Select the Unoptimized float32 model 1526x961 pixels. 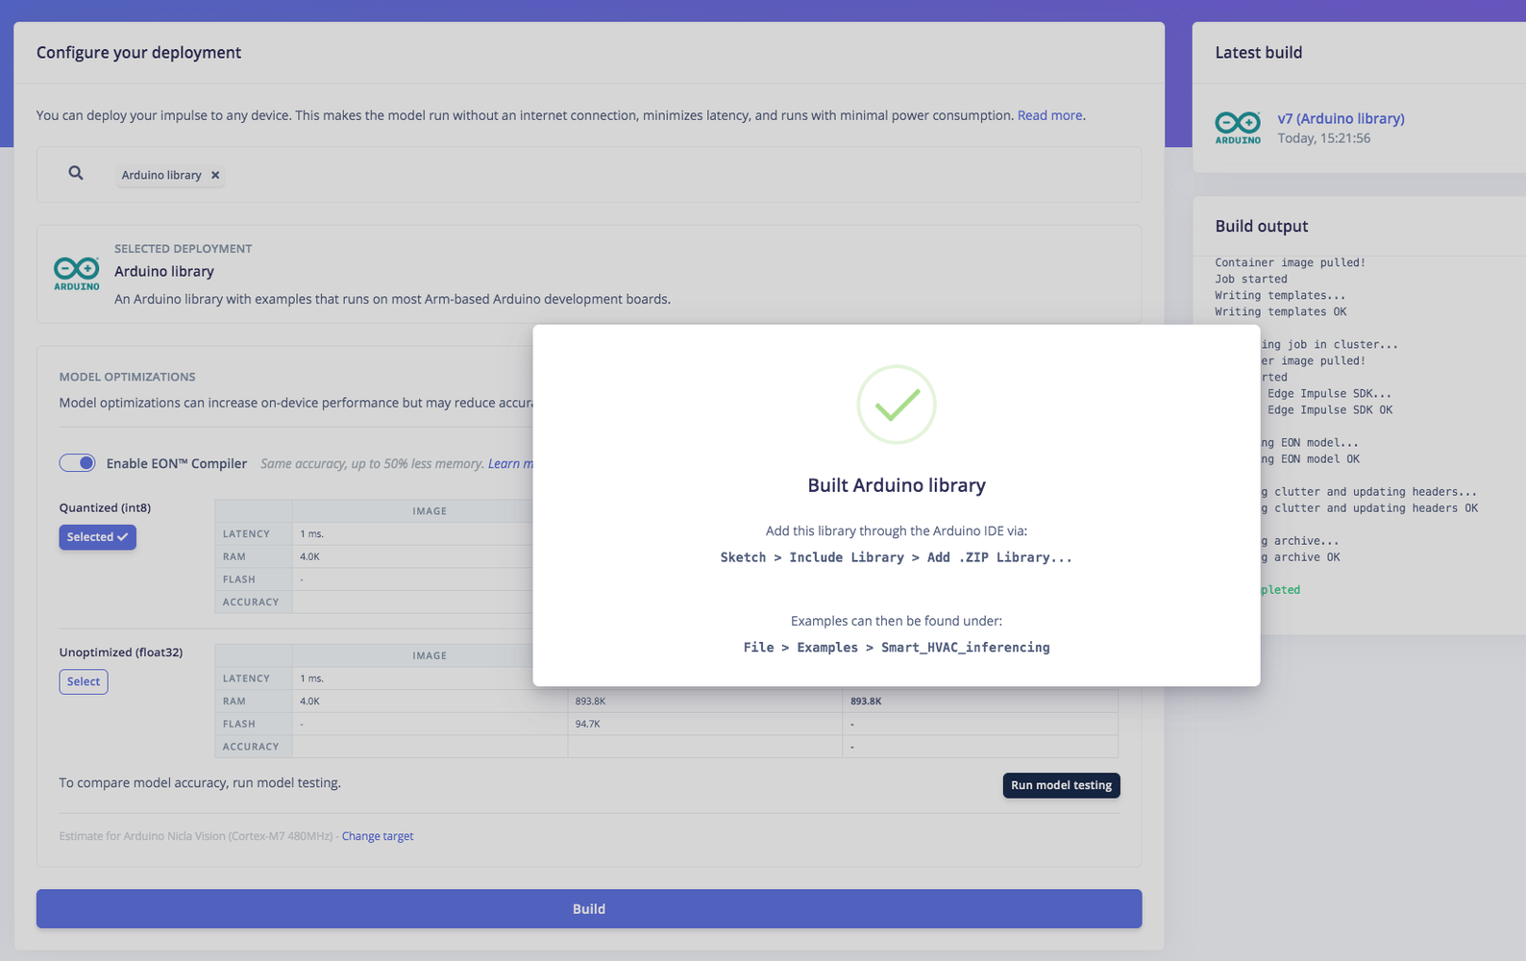[84, 681]
